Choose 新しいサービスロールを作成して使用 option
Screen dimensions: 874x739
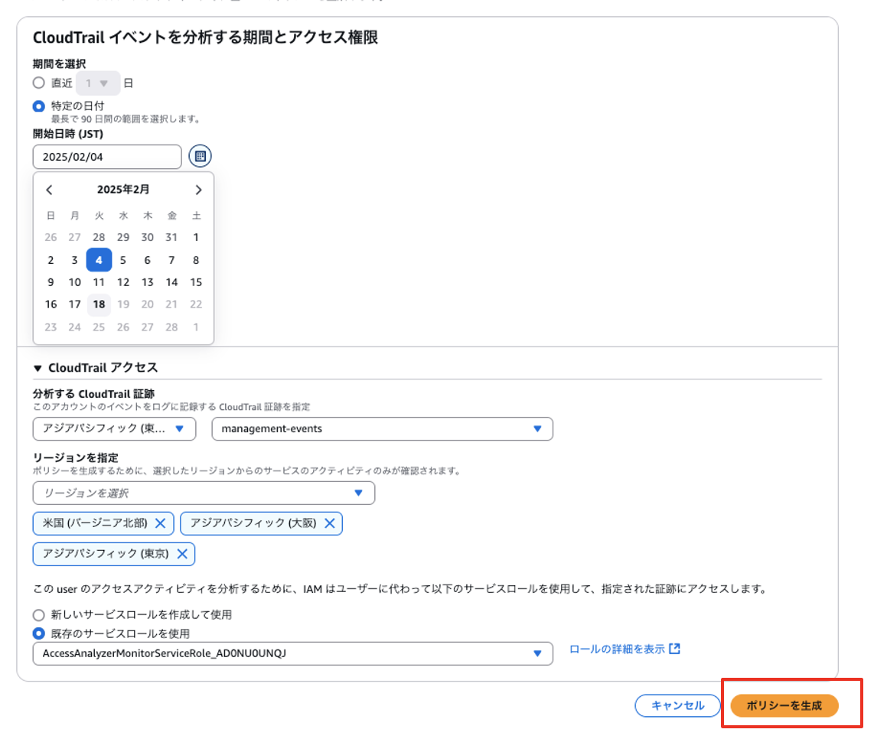pyautogui.click(x=39, y=614)
